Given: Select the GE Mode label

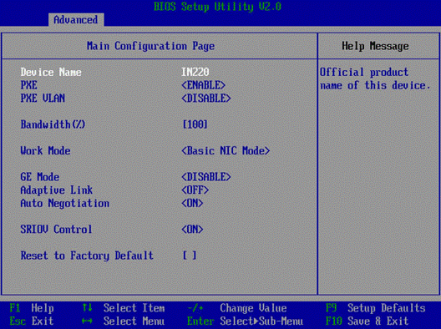Looking at the screenshot, I should click(x=40, y=177).
